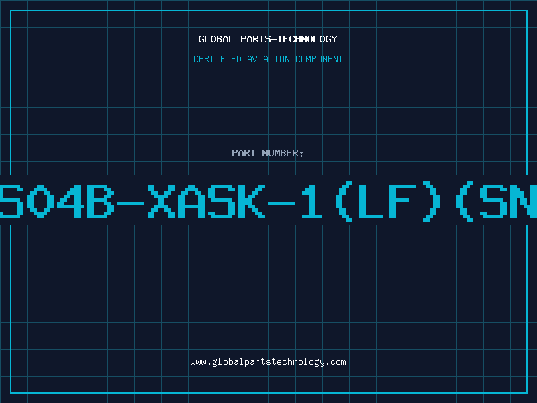Click the 'PART NUMBER:' label
This screenshot has width=537, height=403.
[268, 153]
